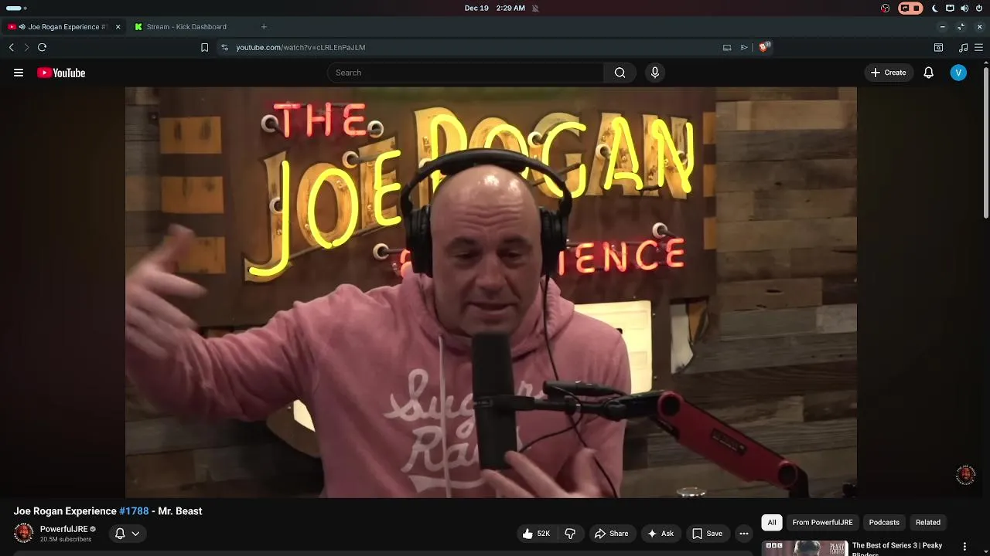This screenshot has height=556, width=990.
Task: Select the All filter chip
Action: point(772,523)
